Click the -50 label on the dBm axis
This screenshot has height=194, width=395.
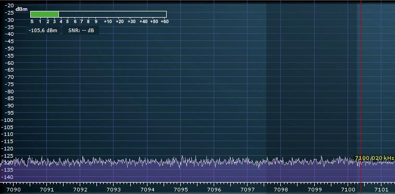pos(9,48)
